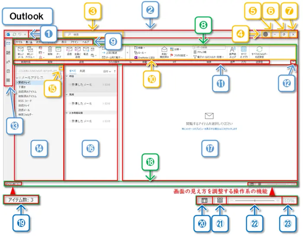The image size is (303, 237).
Task: Open the People contacts view
Action: tap(9, 62)
